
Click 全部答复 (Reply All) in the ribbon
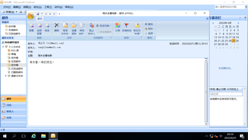point(39,29)
